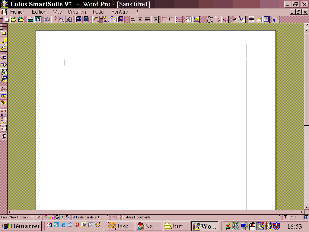Click the horizontal scrollbar right arrow
Image resolution: width=309 pixels, height=232 pixels.
[x=302, y=212]
